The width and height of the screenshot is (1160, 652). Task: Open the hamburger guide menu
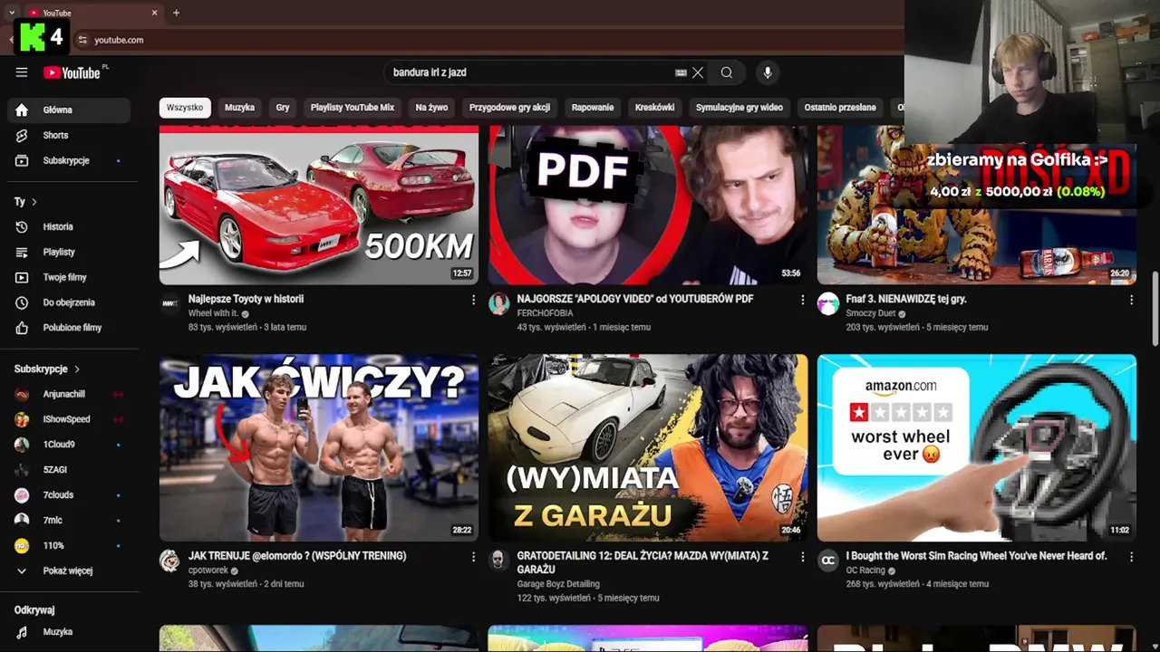22,72
